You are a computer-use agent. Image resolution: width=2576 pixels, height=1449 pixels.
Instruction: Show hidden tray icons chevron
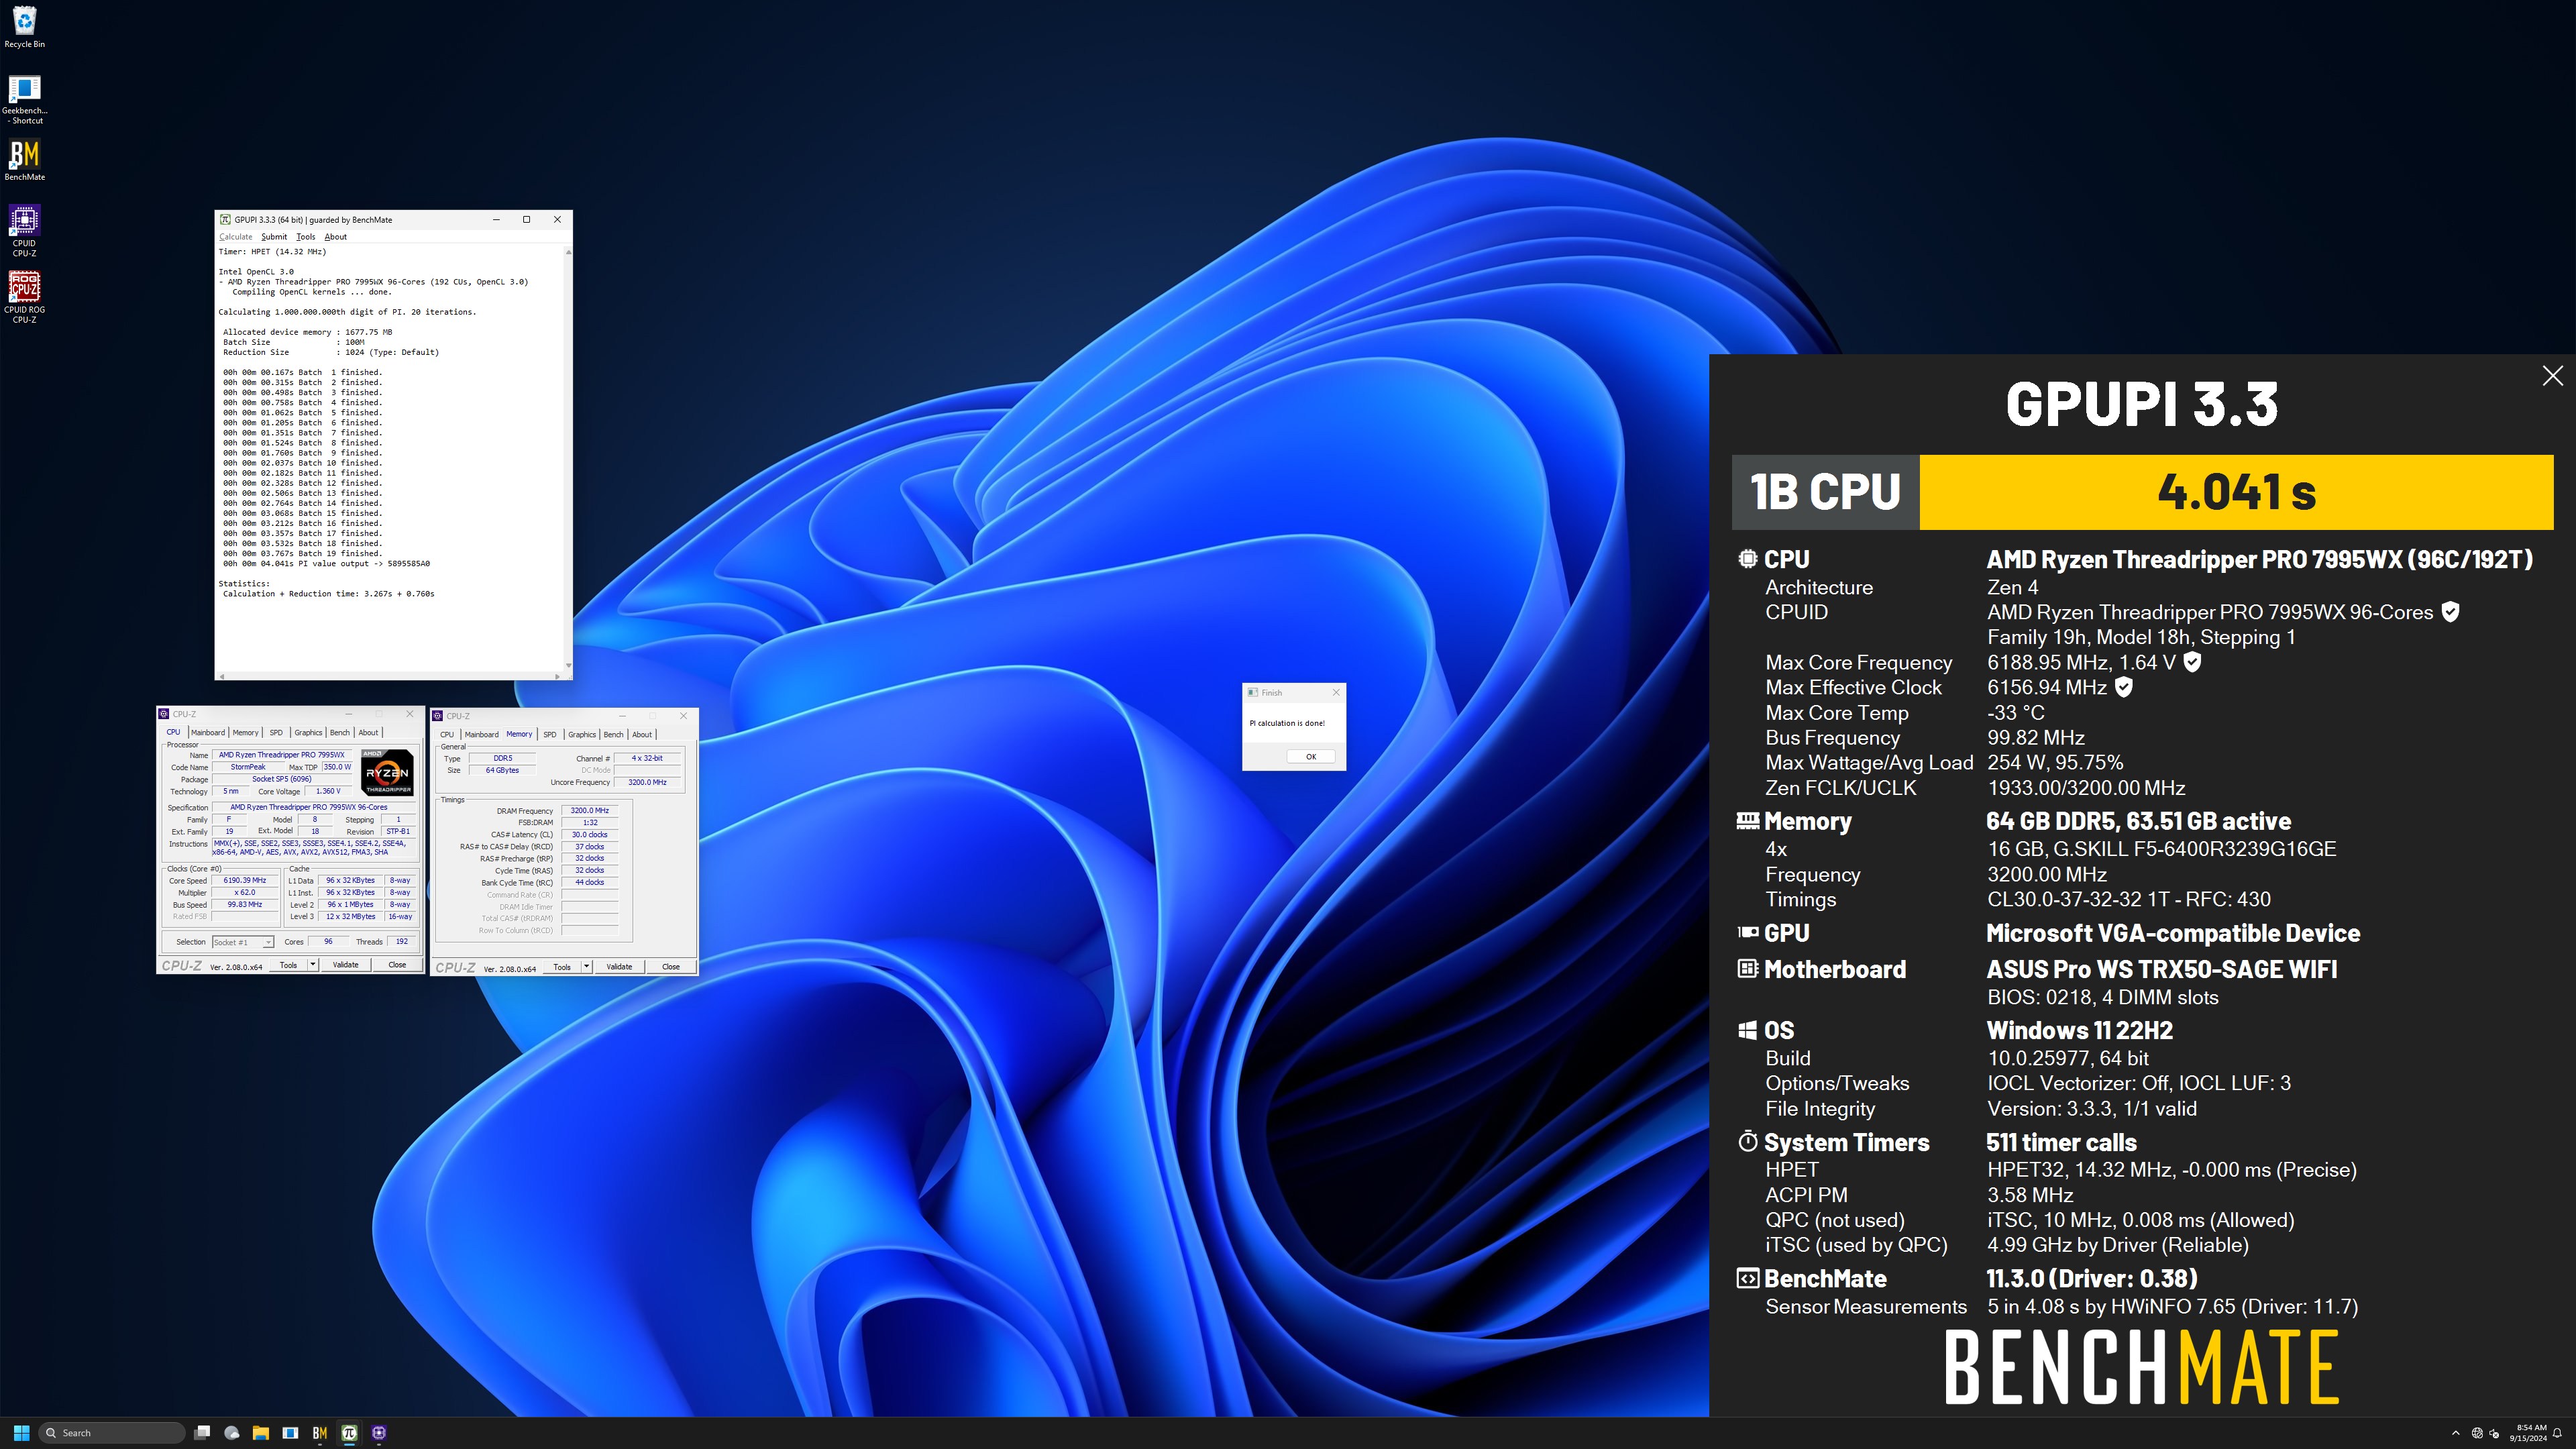coord(2456,1433)
